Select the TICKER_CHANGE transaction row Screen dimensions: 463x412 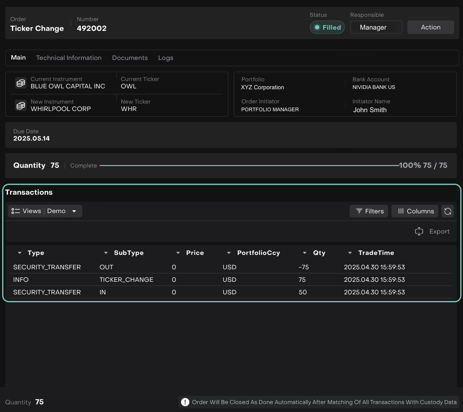point(126,280)
